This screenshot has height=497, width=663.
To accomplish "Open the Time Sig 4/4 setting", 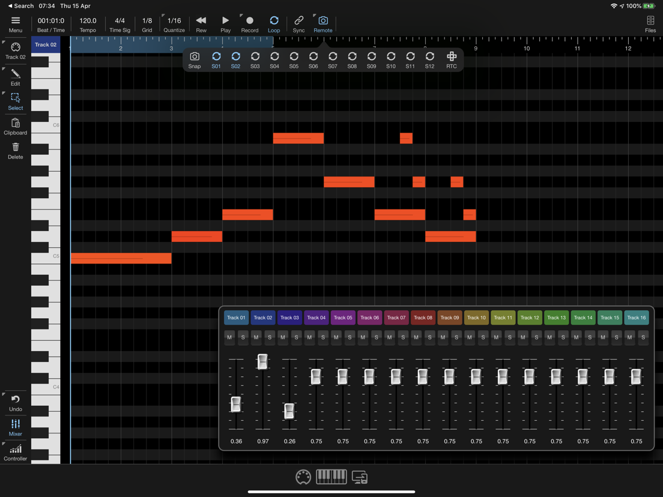I will pyautogui.click(x=120, y=25).
